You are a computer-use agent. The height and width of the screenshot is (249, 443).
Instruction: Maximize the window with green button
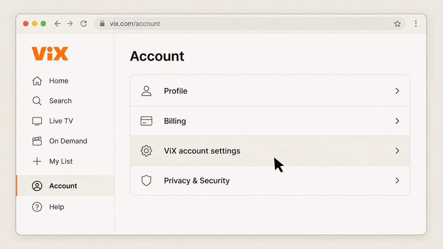click(x=43, y=24)
